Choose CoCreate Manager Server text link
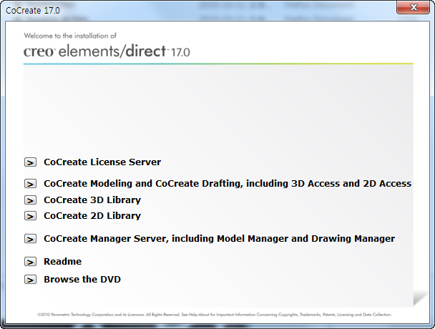The height and width of the screenshot is (329, 435). pos(219,239)
